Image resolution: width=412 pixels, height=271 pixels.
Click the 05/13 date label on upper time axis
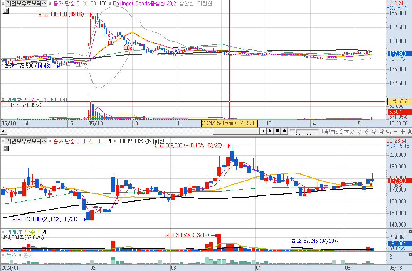(96, 123)
